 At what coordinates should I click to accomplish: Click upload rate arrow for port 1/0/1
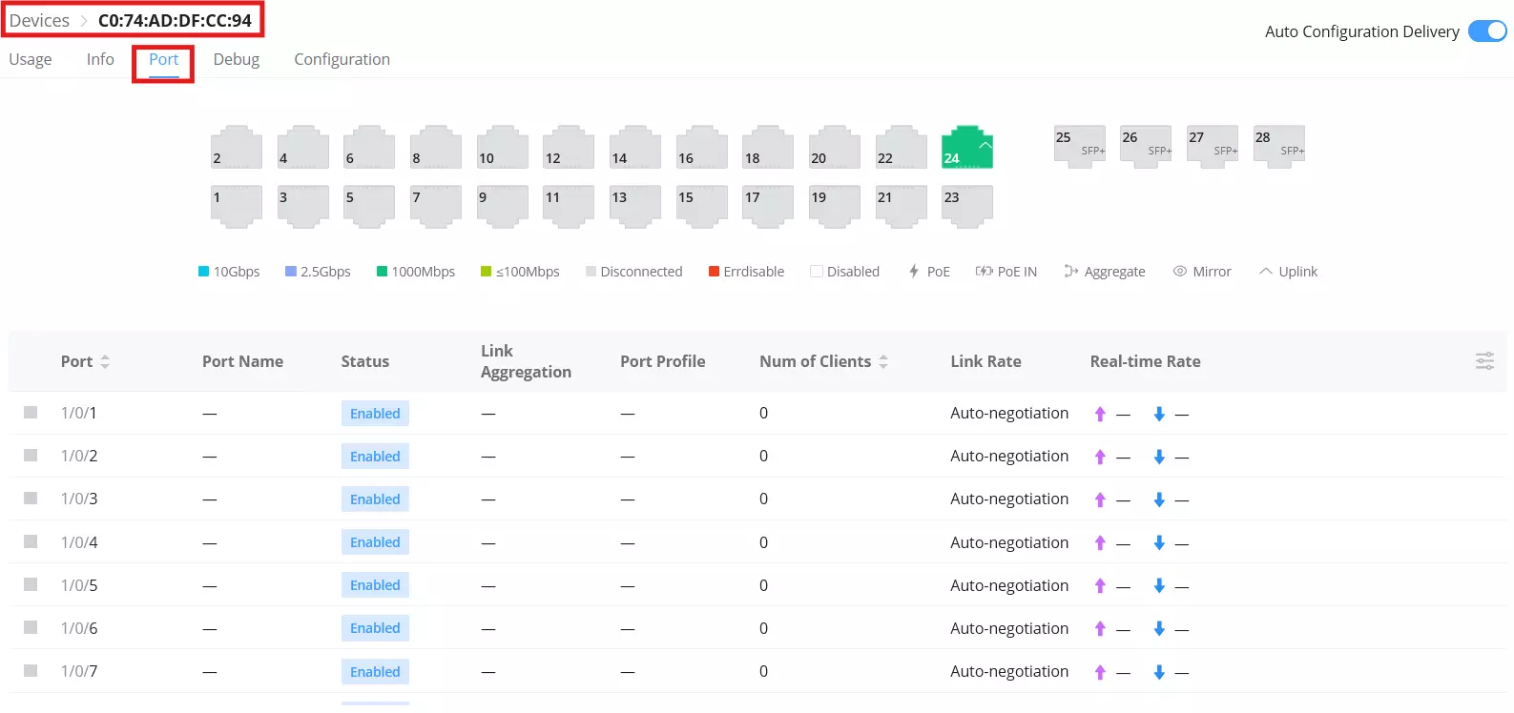pyautogui.click(x=1100, y=414)
